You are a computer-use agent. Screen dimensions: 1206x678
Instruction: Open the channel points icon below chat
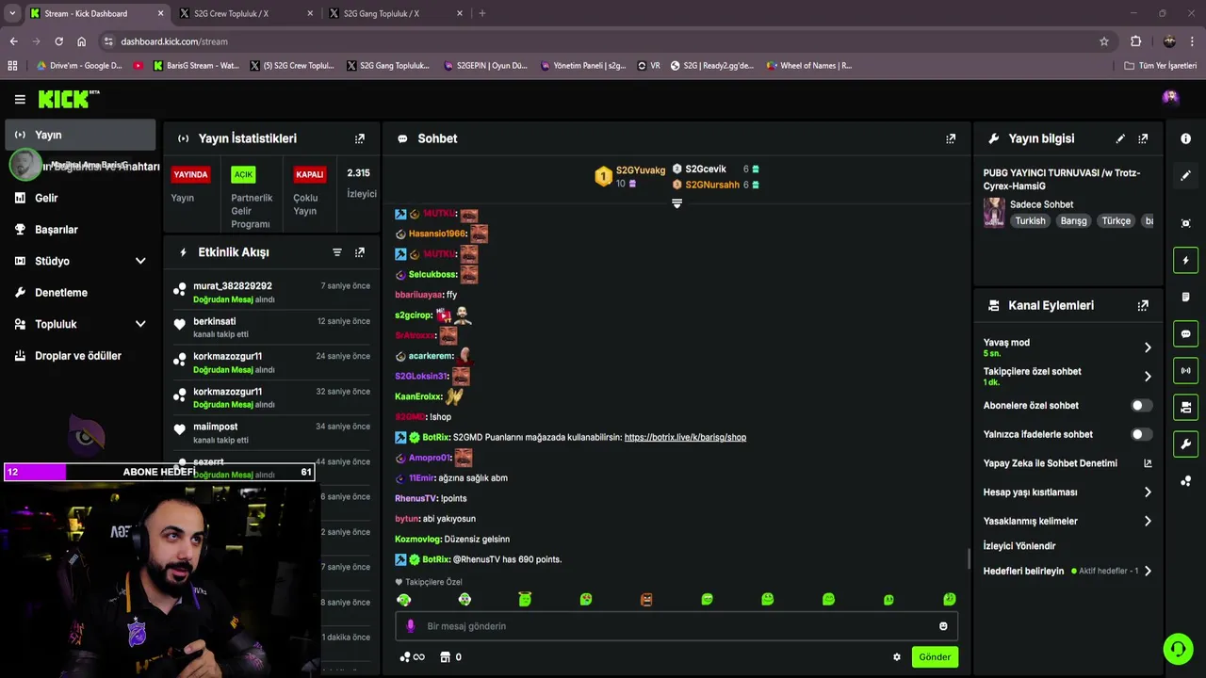click(413, 657)
